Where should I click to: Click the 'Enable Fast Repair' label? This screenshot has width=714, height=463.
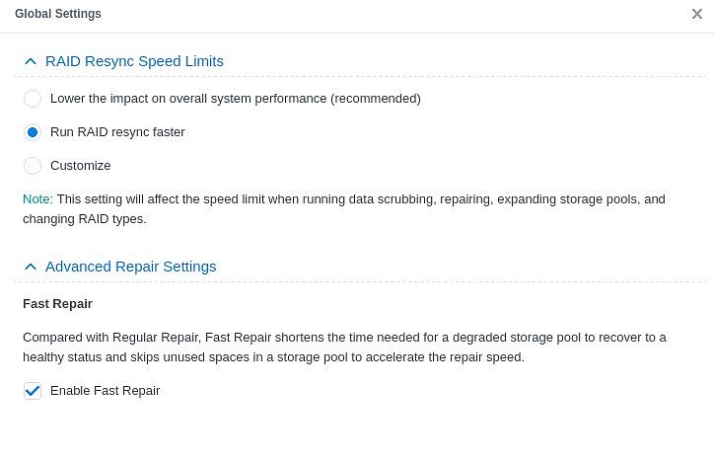click(x=105, y=391)
